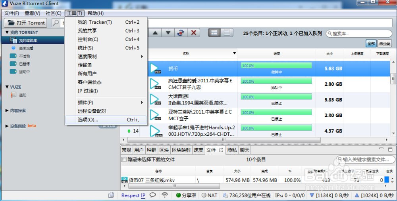Choose 远程设备配对 menu entry
This screenshot has height=201, width=397.
(106, 111)
